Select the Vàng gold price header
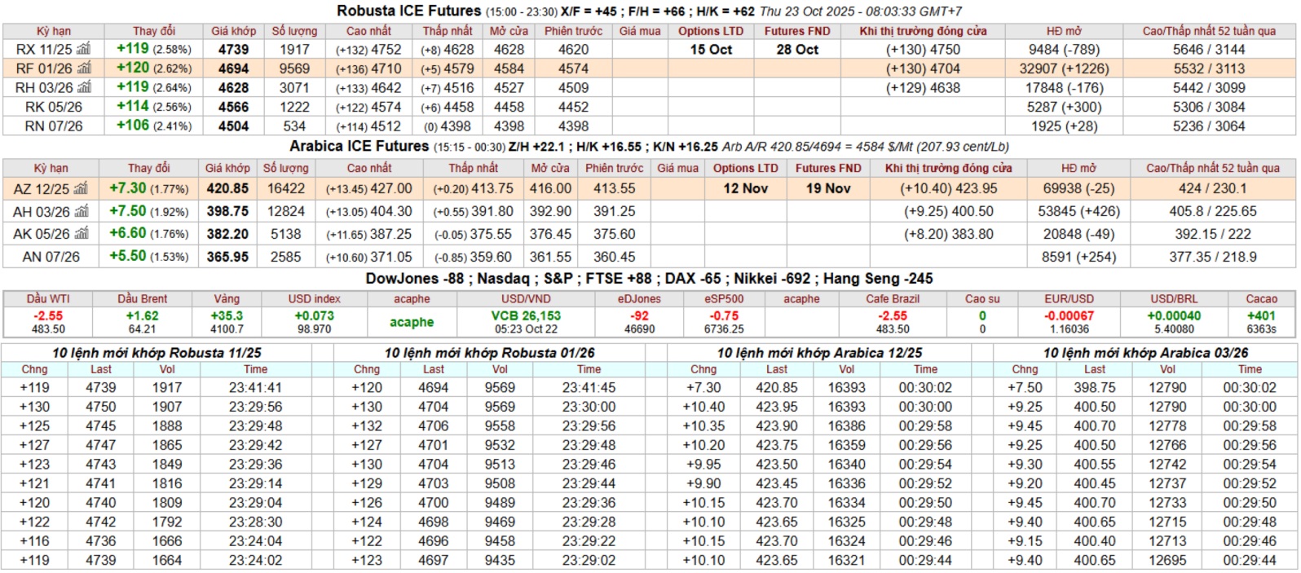This screenshot has height=573, width=1301. click(227, 299)
